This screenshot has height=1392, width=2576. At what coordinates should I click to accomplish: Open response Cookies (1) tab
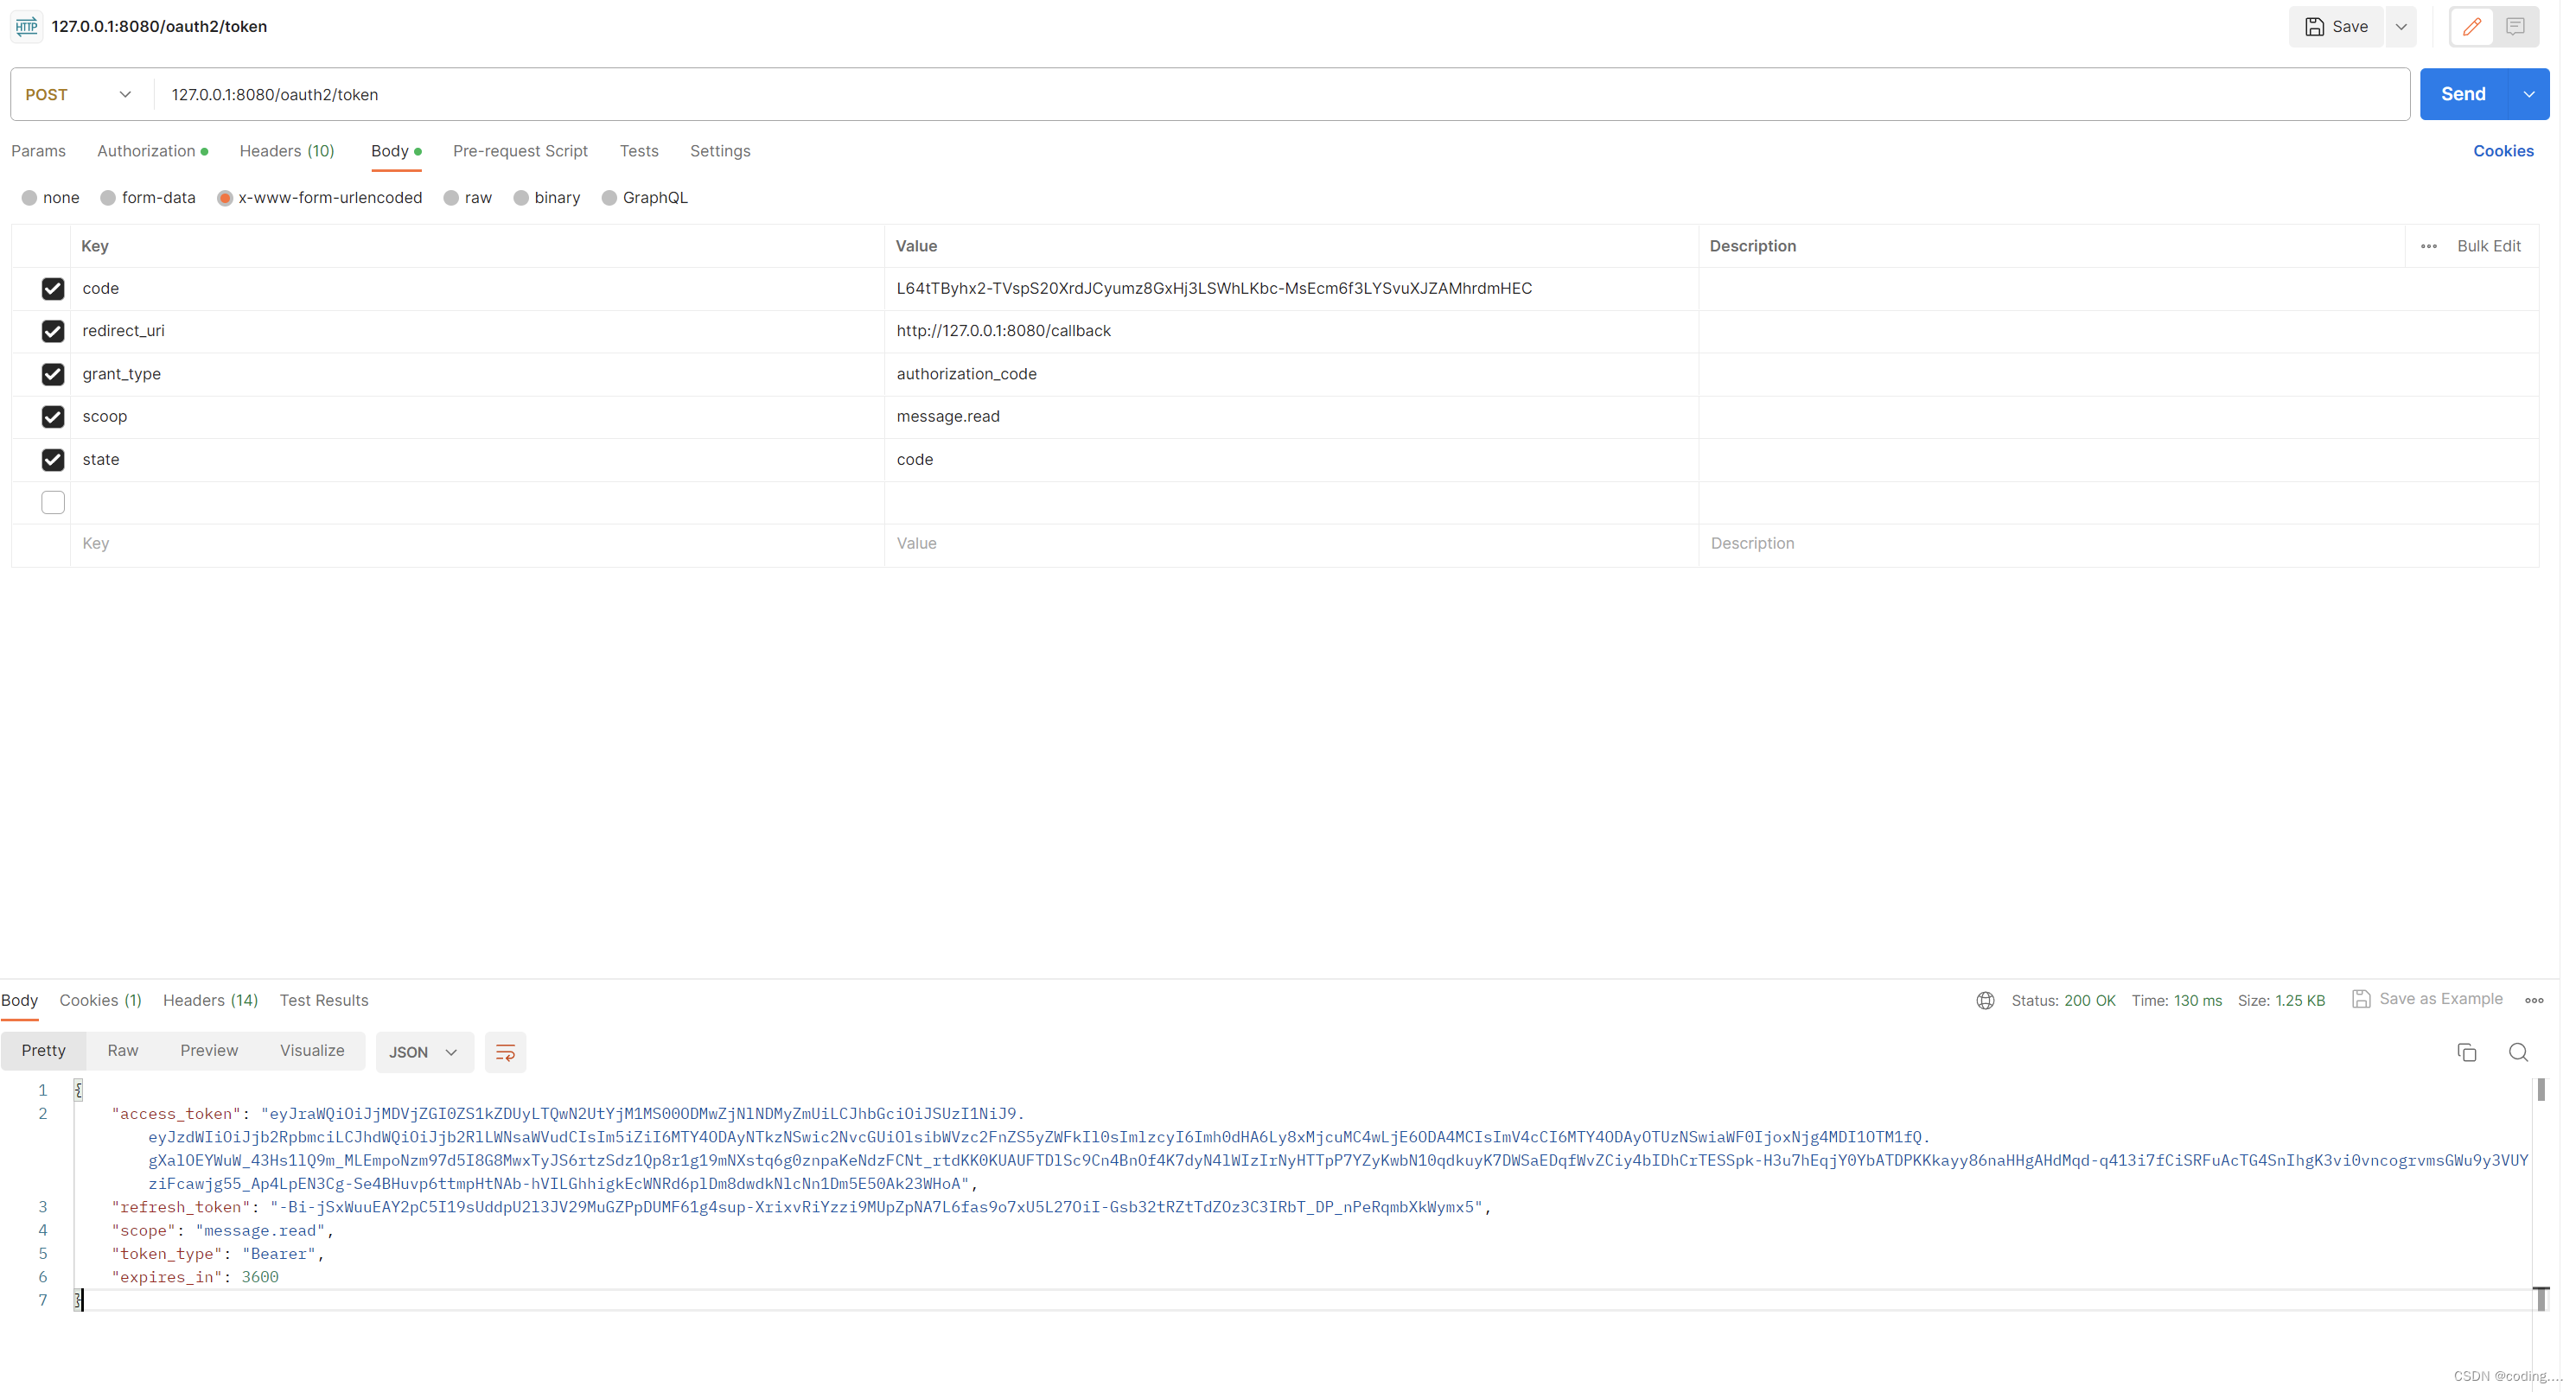point(100,1001)
